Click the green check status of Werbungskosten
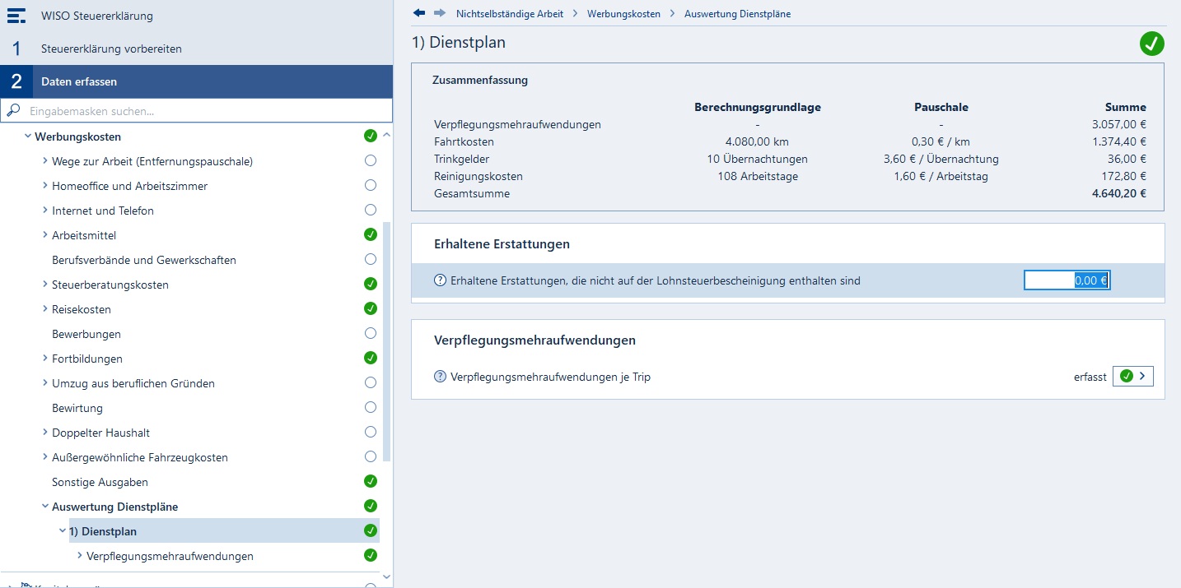This screenshot has width=1181, height=588. [371, 136]
